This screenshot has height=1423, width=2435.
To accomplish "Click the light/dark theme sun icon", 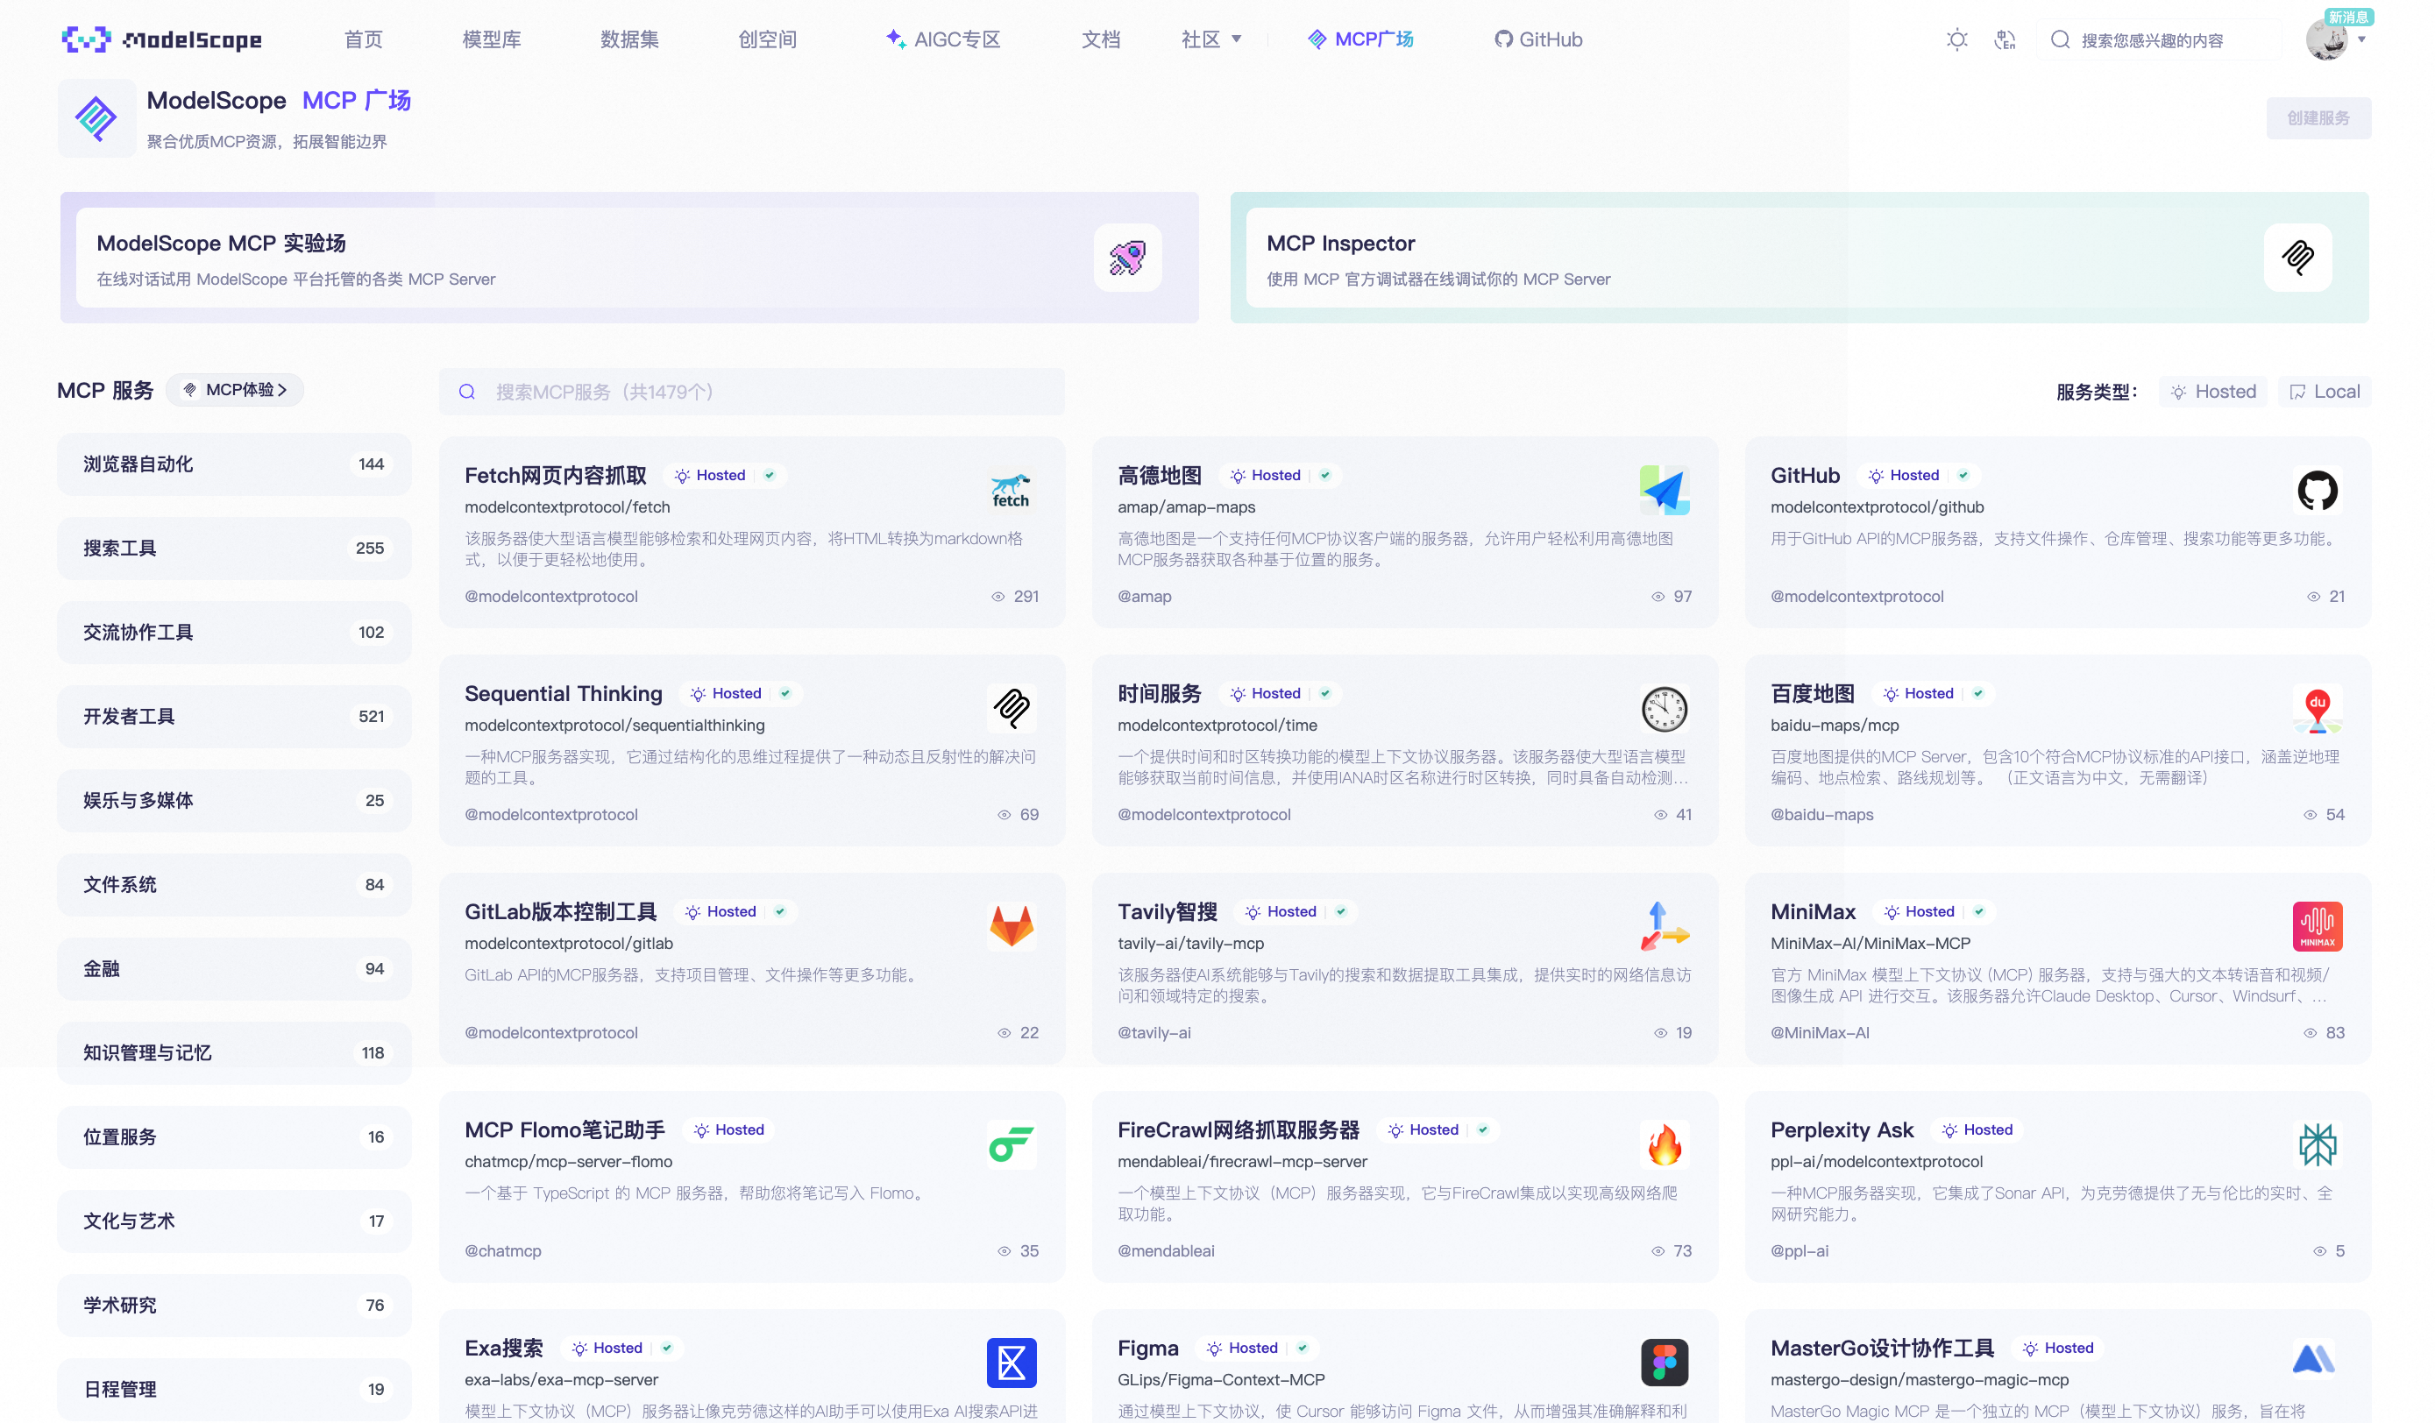I will 1956,39.
